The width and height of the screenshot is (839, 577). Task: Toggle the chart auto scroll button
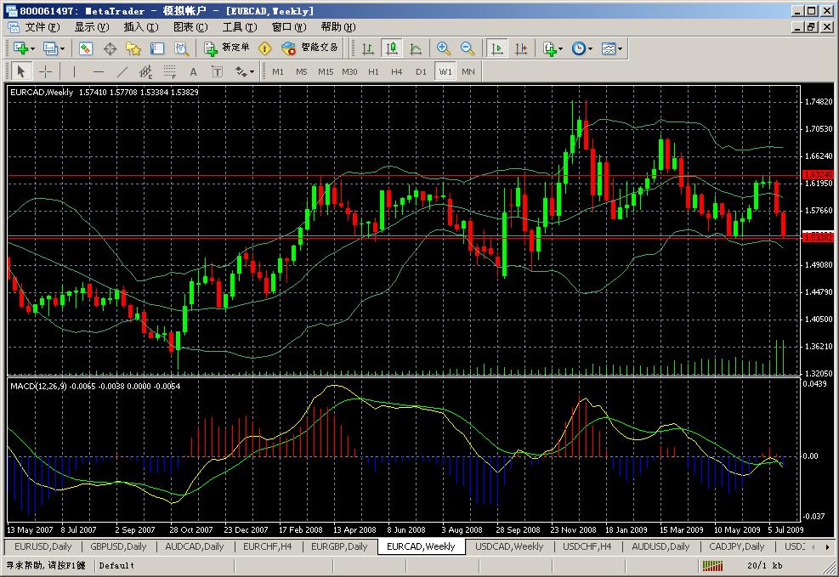coord(497,49)
